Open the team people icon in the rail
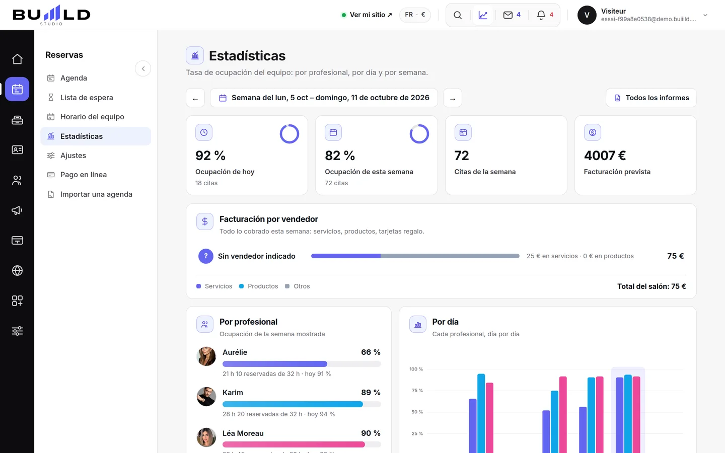Image resolution: width=725 pixels, height=453 pixels. (x=17, y=180)
